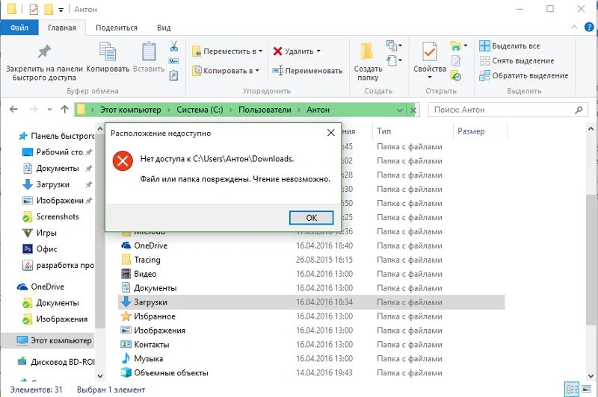Viewport: 598px width, 397px height.
Task: Select Рабочий стол in the quick access list
Action: click(58, 152)
